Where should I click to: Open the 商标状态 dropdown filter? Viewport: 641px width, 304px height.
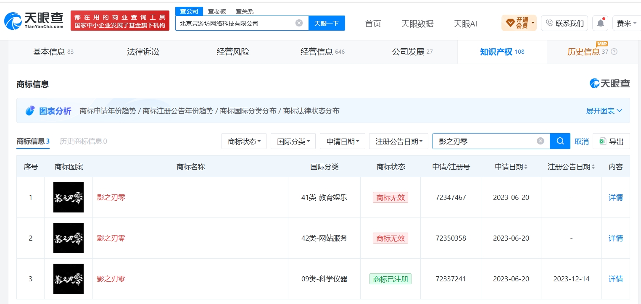(244, 141)
